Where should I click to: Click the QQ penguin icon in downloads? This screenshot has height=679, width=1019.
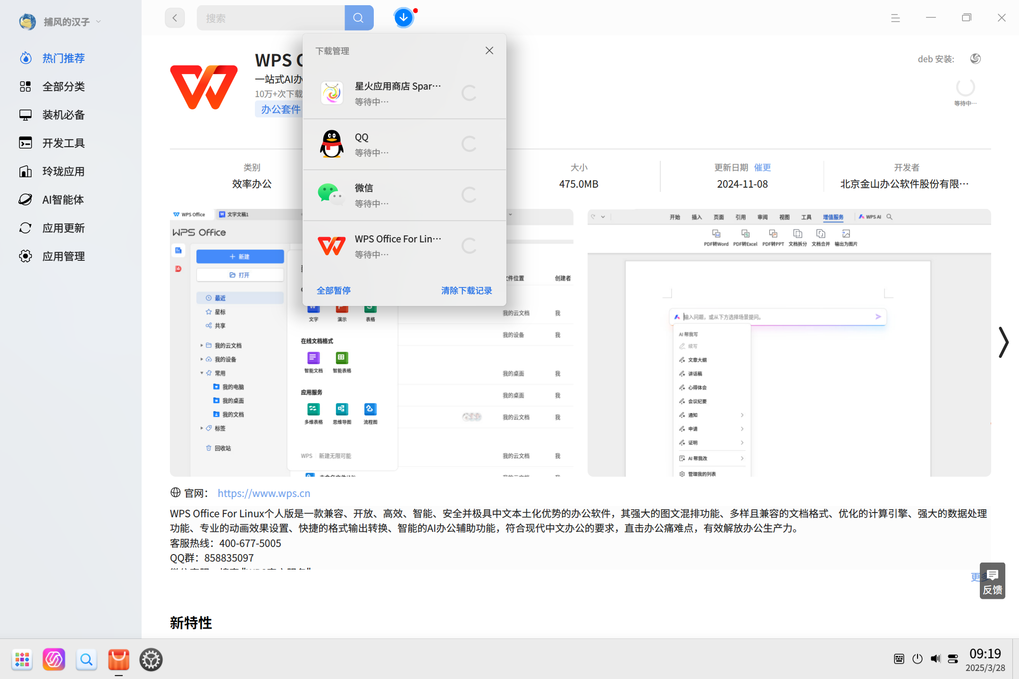(332, 144)
